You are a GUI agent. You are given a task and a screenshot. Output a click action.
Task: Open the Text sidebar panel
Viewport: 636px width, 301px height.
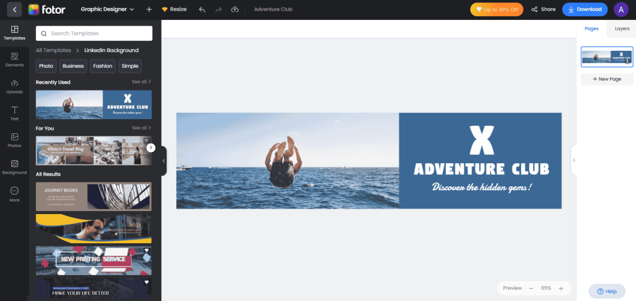(x=15, y=114)
